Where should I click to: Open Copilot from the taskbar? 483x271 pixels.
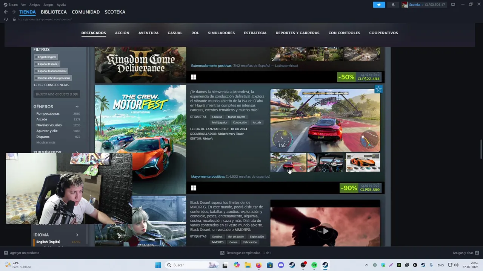coord(237,265)
